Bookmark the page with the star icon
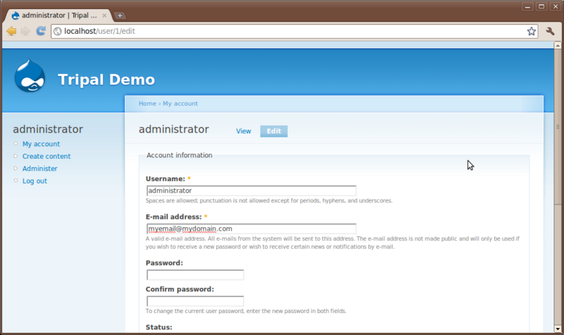564x335 pixels. click(x=532, y=31)
